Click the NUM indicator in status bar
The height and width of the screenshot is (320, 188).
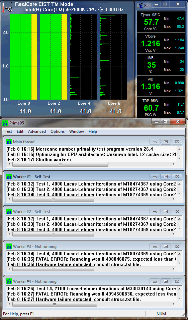coord(161,314)
